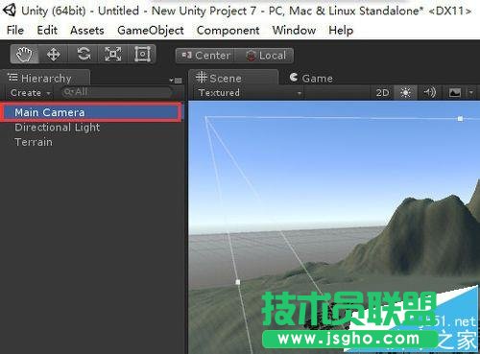Click the Hierarchy search field

pos(117,93)
